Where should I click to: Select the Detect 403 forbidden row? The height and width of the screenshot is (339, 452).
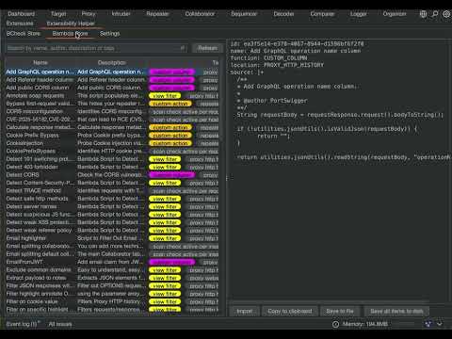112,167
